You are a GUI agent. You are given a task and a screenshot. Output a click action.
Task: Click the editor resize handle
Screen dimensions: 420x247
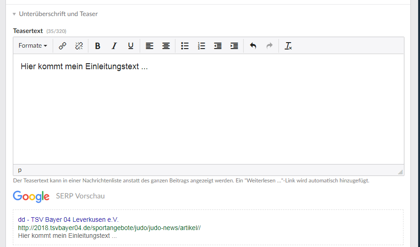pos(400,172)
